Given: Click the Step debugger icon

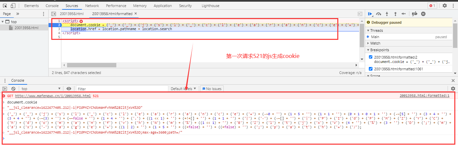Looking at the screenshot, I should 404,14.
